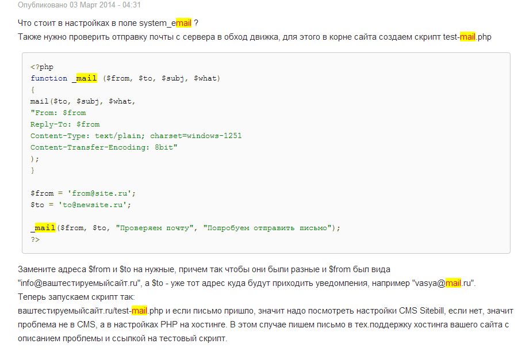The width and height of the screenshot is (518, 355).
Task: Click the 'from@site.ru' string
Action: tap(99, 193)
